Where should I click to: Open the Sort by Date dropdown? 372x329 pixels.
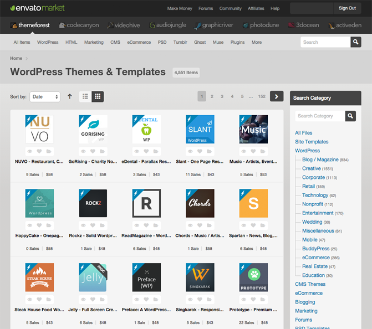[x=45, y=96]
